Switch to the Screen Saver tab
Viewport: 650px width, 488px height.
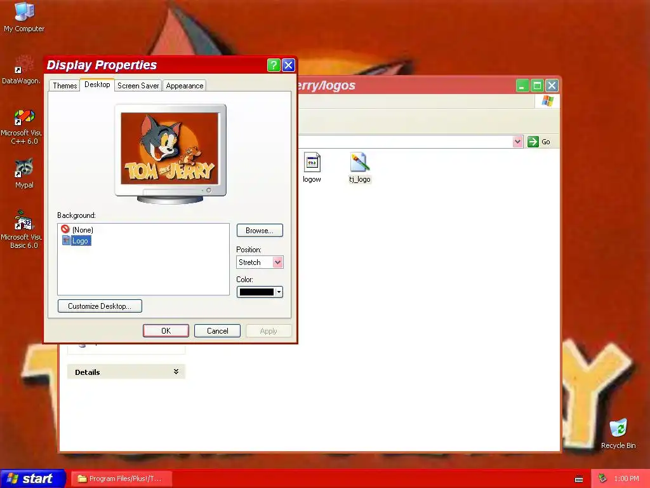(138, 86)
